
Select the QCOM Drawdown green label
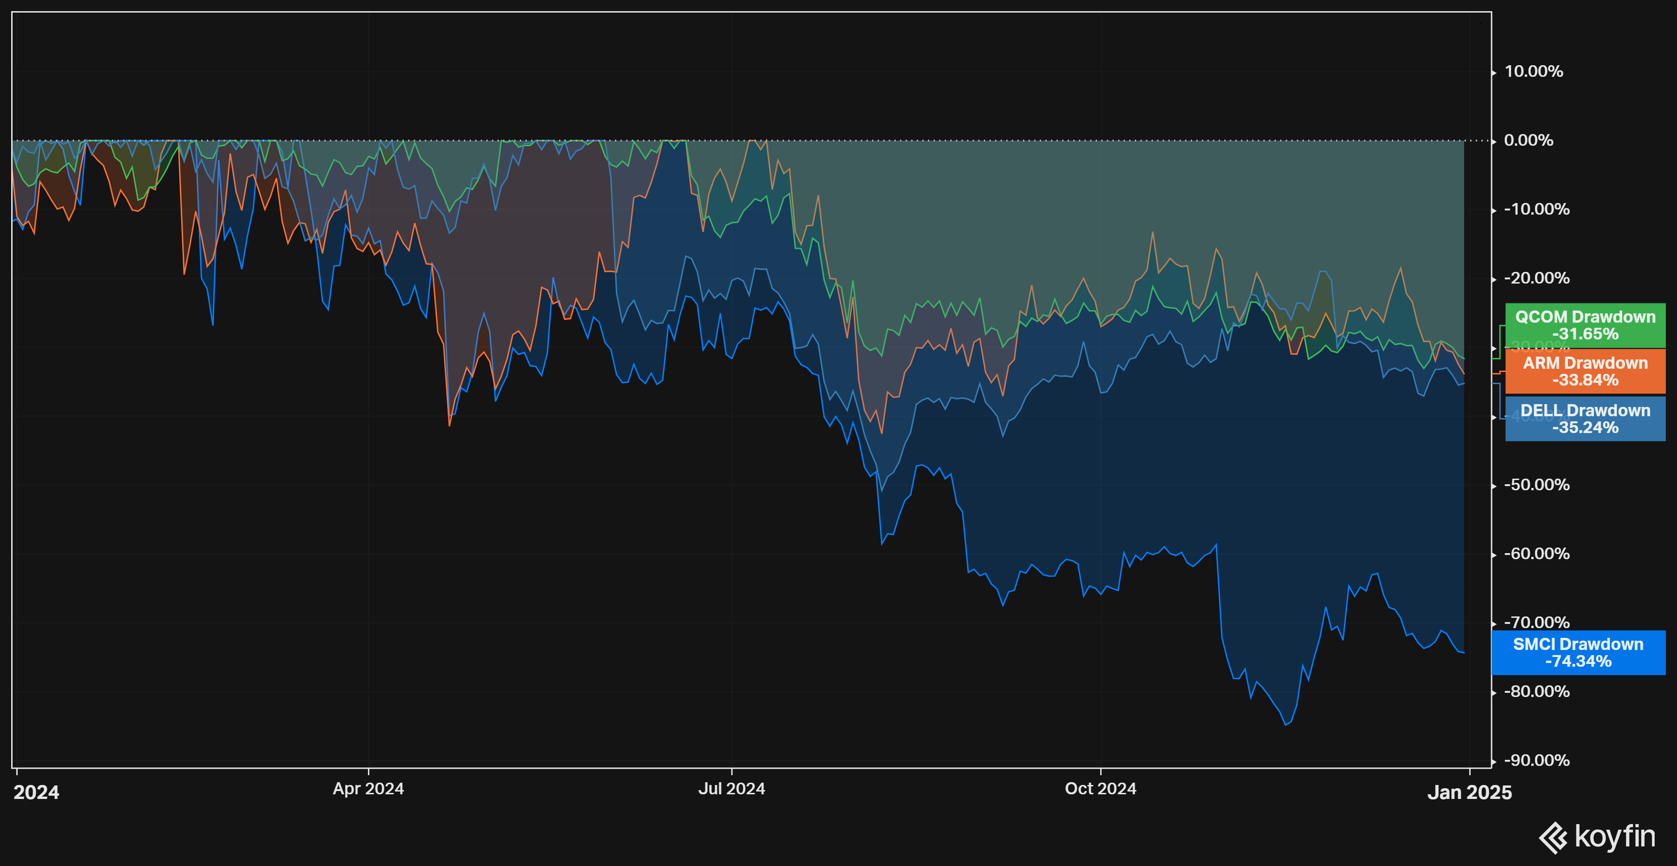coord(1585,325)
